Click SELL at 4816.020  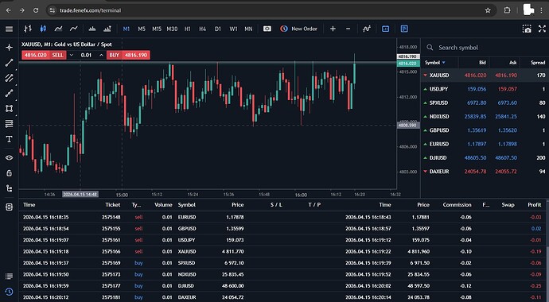click(44, 55)
